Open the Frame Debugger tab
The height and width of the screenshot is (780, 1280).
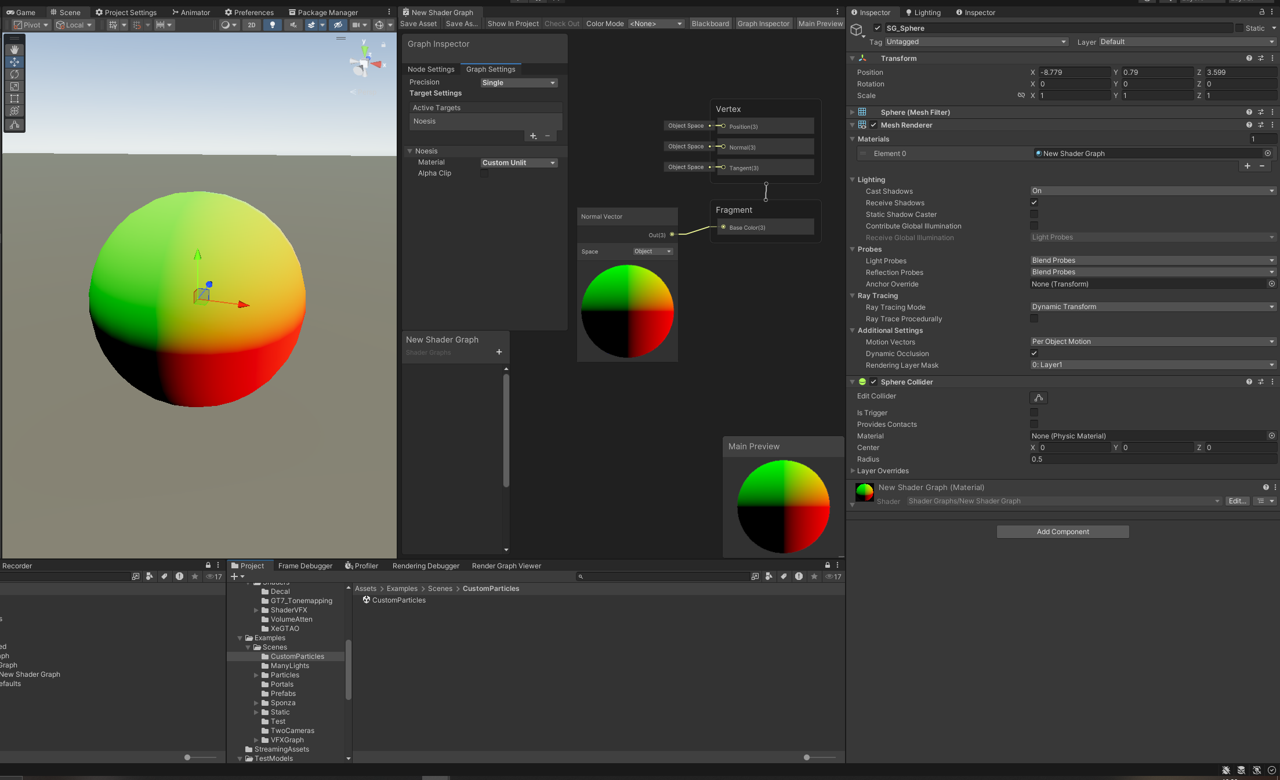(305, 565)
